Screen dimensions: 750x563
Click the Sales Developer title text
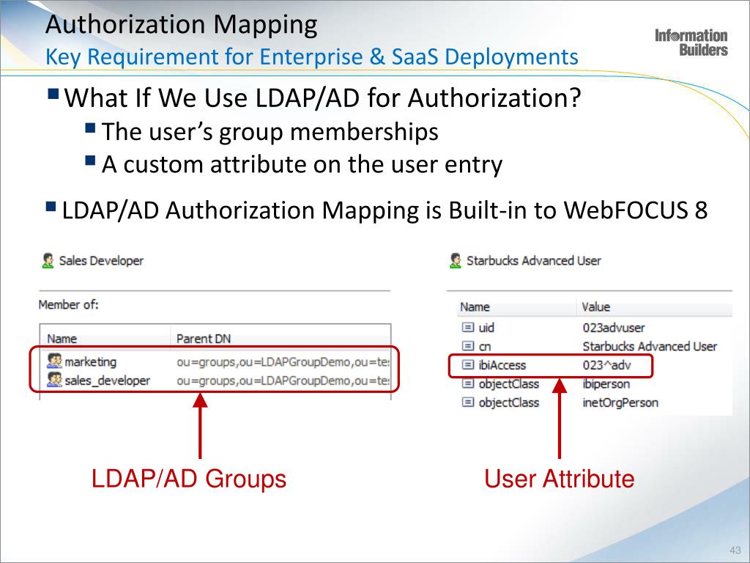(101, 261)
